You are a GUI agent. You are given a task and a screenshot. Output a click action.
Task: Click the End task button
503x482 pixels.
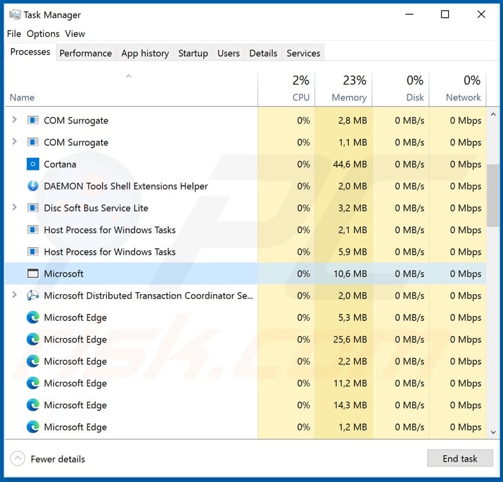coord(460,458)
